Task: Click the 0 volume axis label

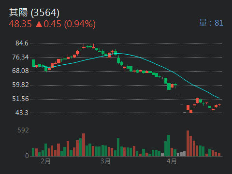Action: pyautogui.click(x=27, y=156)
